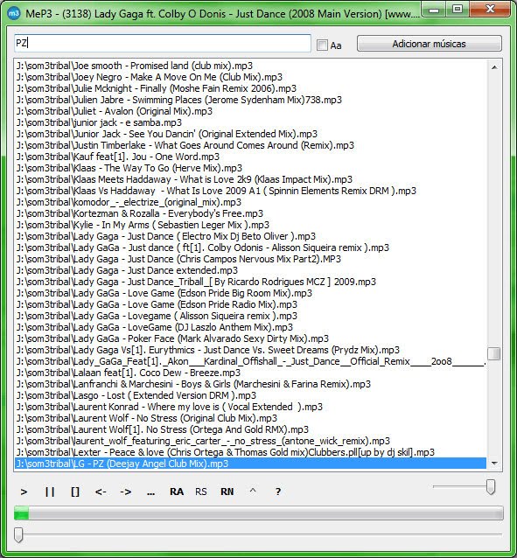Select highlighted 'LG - PZ (Deejay Angel Club Mix).mp3'
517x558 pixels.
(251, 464)
